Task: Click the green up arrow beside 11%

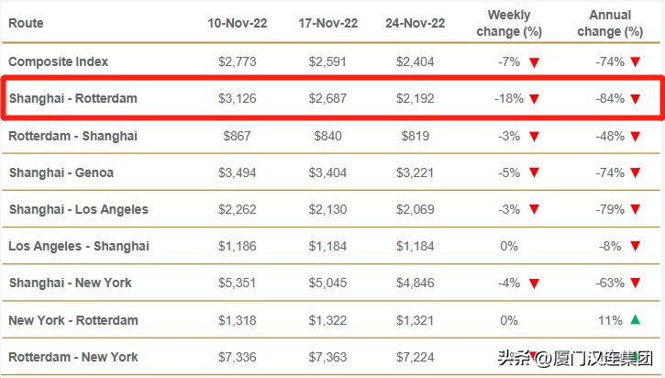Action: tap(635, 319)
